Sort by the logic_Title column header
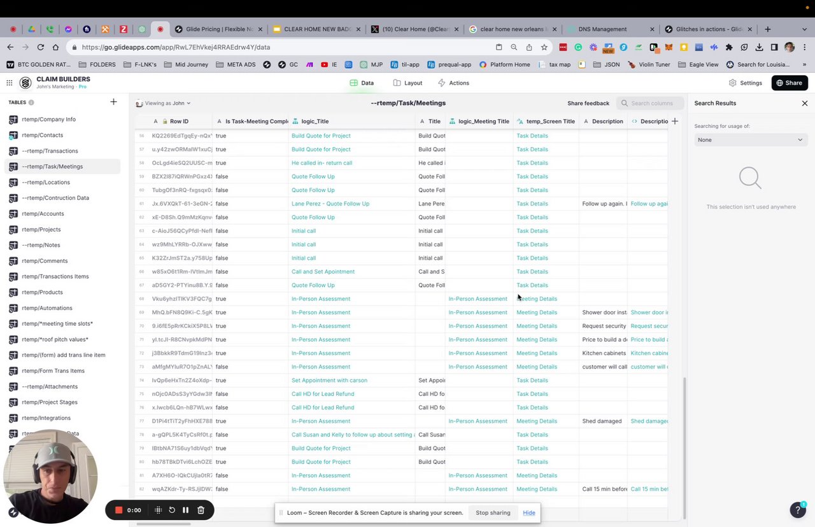This screenshot has width=815, height=527. (352, 121)
